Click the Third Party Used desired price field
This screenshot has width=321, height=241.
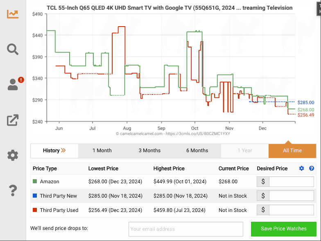coord(291,210)
